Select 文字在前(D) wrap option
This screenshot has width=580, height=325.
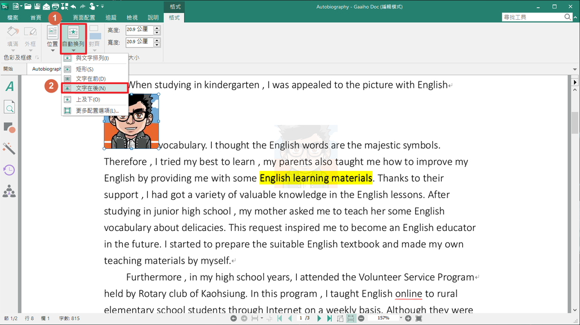point(95,79)
